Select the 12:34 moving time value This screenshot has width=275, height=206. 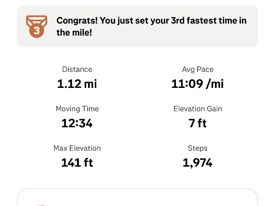[77, 123]
